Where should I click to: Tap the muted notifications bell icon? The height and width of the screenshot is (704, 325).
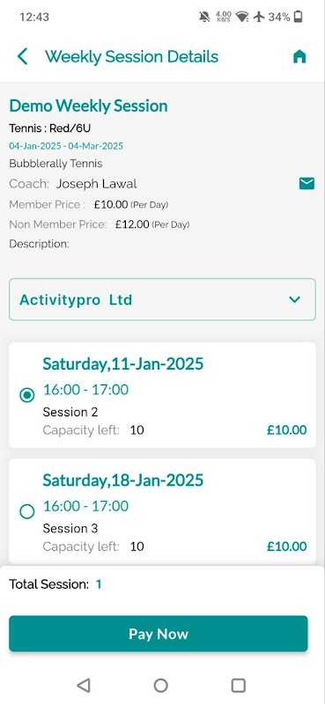204,17
